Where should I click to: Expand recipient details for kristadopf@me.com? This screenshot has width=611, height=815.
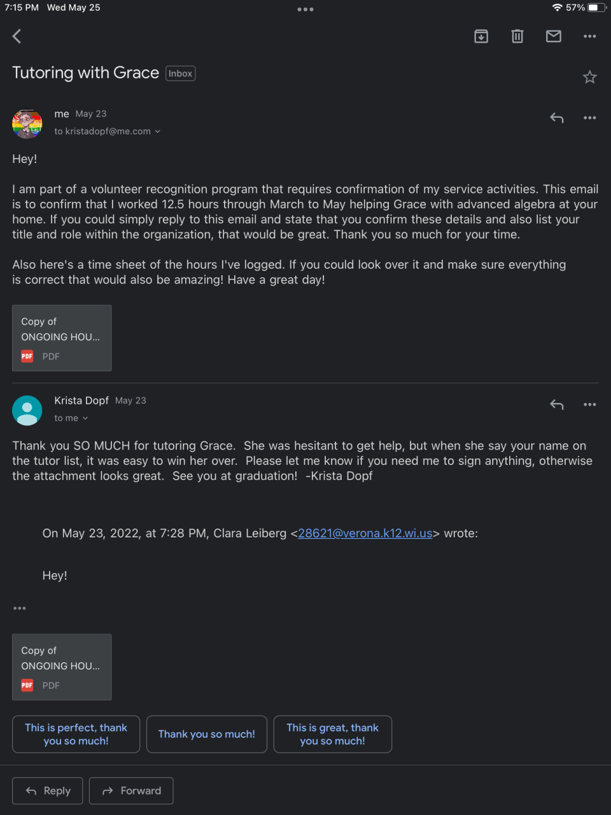(x=157, y=132)
